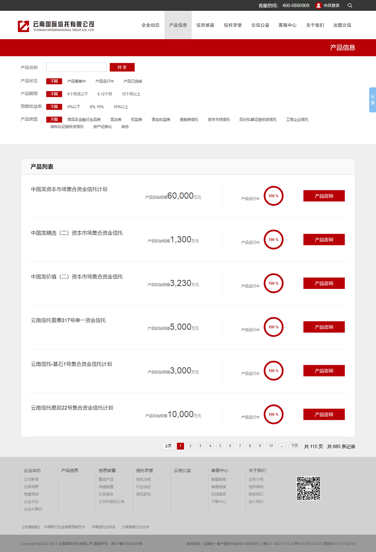376x552 pixels.
Task: Open the blue share side tab
Action: 372,100
